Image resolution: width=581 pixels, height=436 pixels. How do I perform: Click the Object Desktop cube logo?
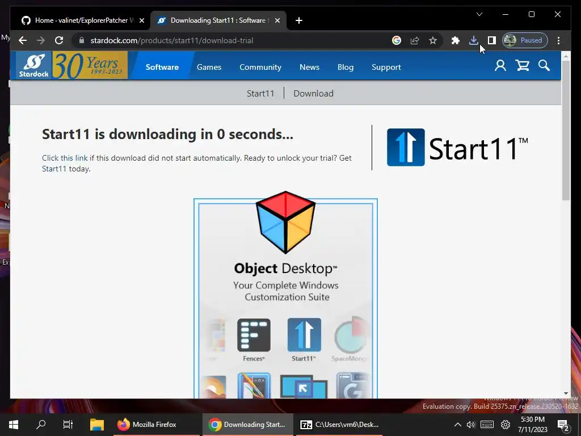pyautogui.click(x=286, y=223)
